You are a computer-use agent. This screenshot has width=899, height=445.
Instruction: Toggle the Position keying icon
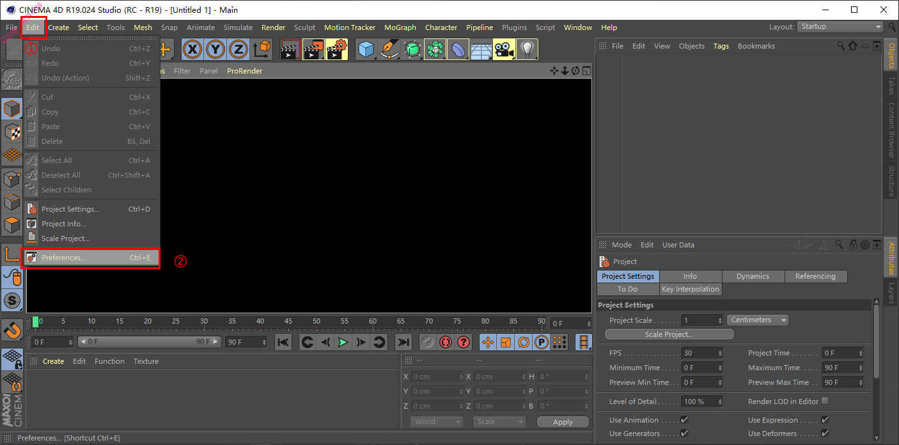click(x=488, y=342)
